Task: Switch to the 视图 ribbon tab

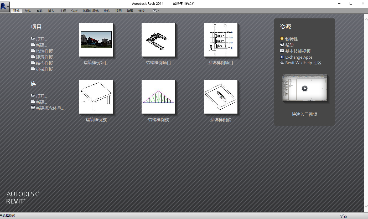Action: pyautogui.click(x=118, y=11)
